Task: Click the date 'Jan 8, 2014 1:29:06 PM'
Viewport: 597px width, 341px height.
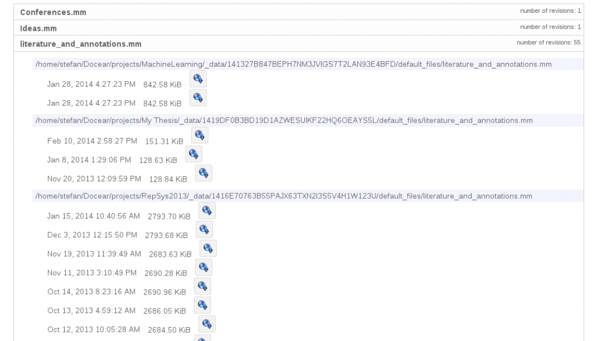Action: (89, 160)
